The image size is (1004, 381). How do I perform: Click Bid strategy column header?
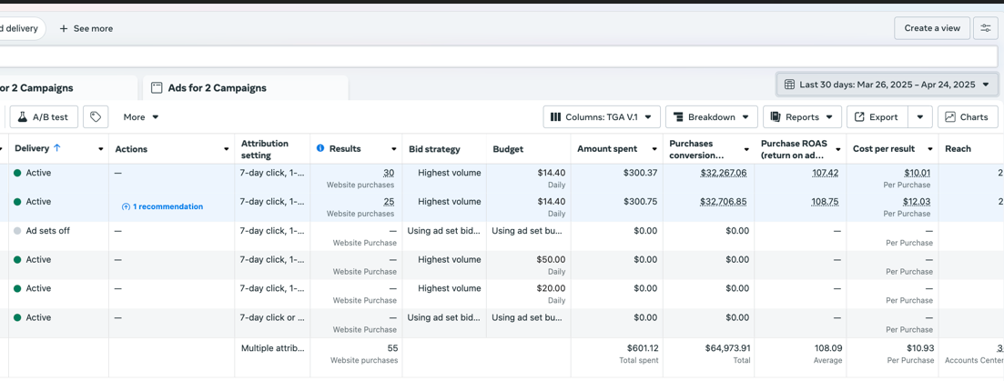(434, 149)
